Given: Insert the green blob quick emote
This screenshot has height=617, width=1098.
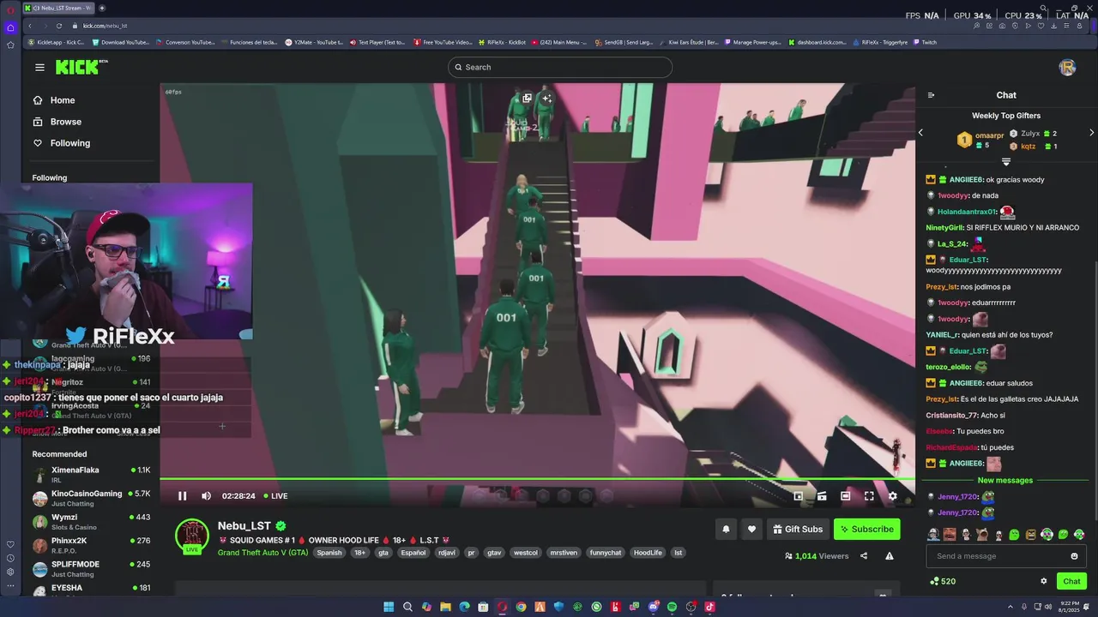Looking at the screenshot, I should (1014, 535).
